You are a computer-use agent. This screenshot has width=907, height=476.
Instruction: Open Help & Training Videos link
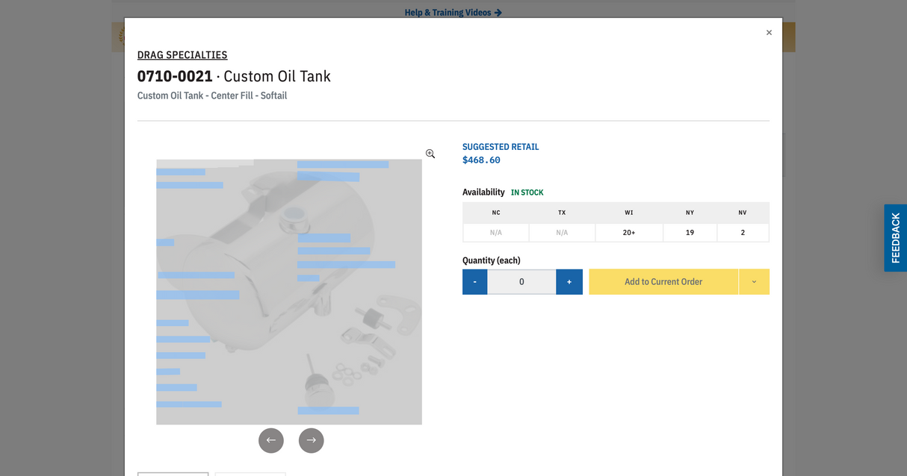click(x=453, y=13)
